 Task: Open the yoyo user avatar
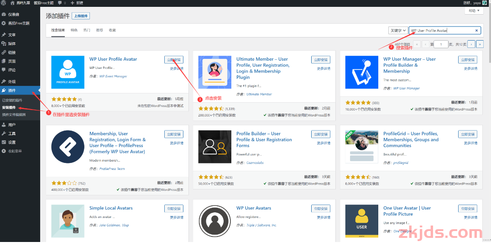coord(486,3)
